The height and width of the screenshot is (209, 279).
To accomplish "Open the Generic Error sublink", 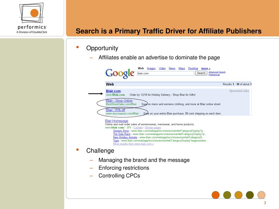I will (121, 131).
